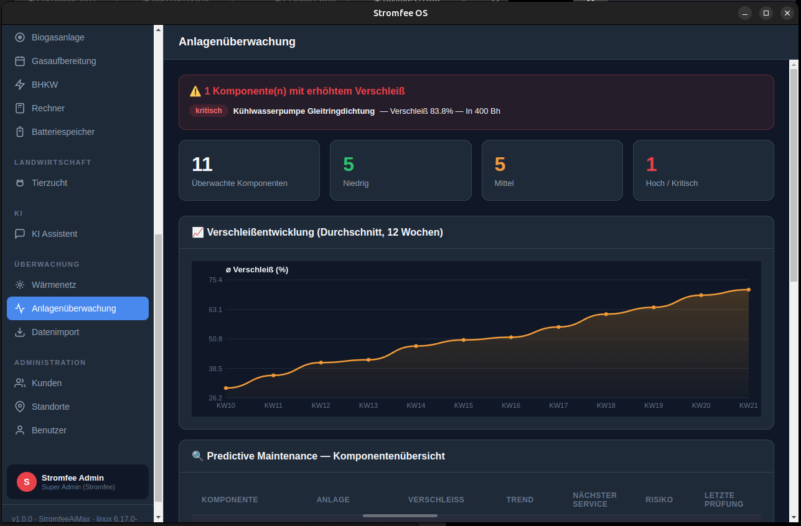Click the red 'kritisch' badge in alert
Screen dimensions: 801x526
click(x=208, y=111)
